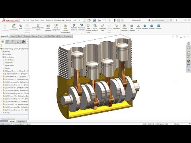The image size is (191, 143).
Task: Select the Mate tool
Action: click(x=21, y=27)
